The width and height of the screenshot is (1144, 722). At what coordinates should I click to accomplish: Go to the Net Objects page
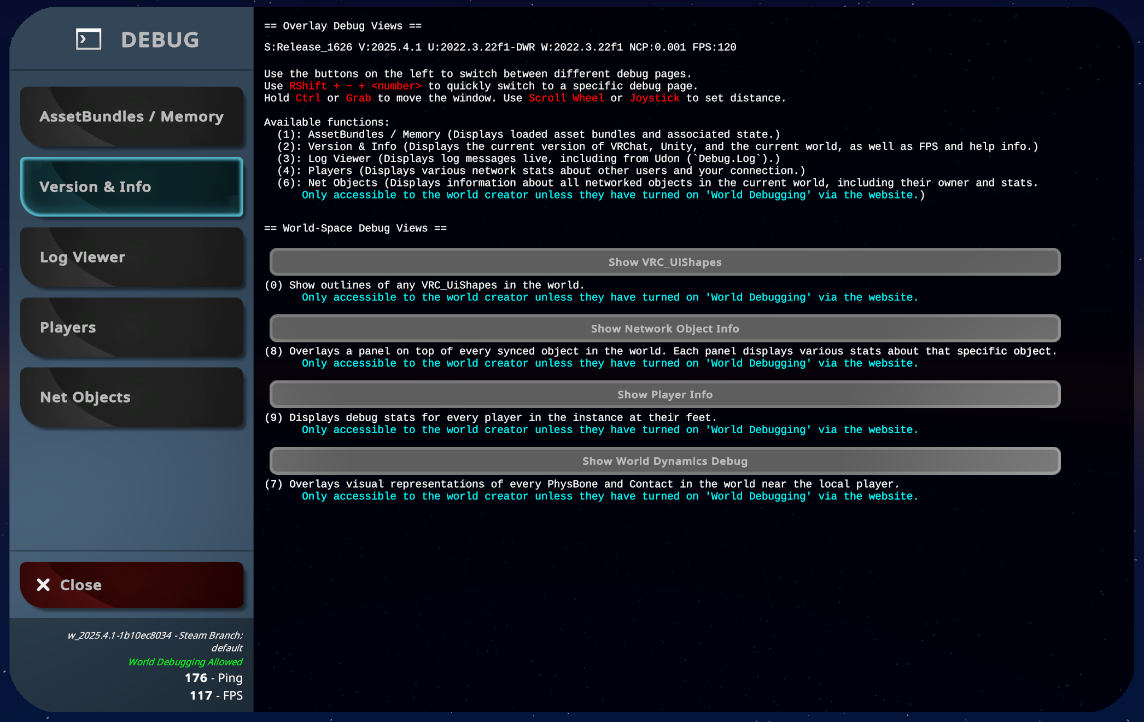click(x=131, y=397)
